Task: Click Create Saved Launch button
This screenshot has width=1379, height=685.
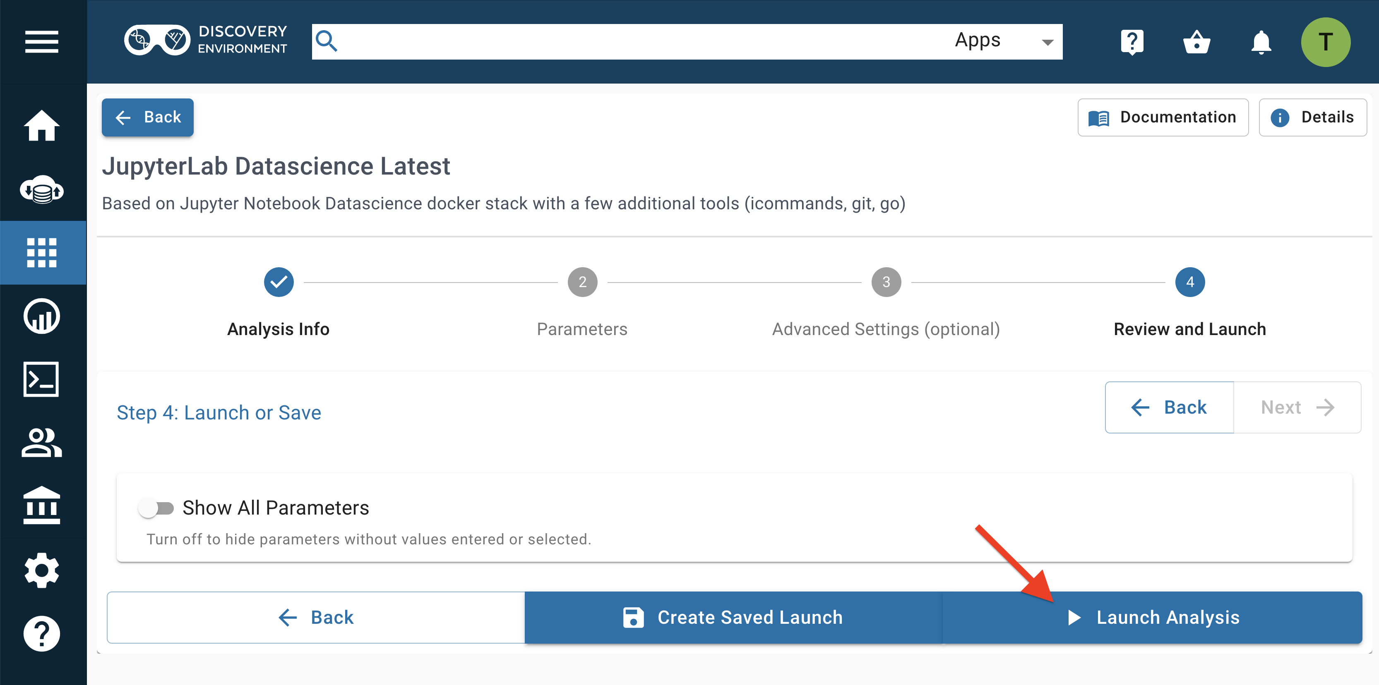Action: point(733,617)
